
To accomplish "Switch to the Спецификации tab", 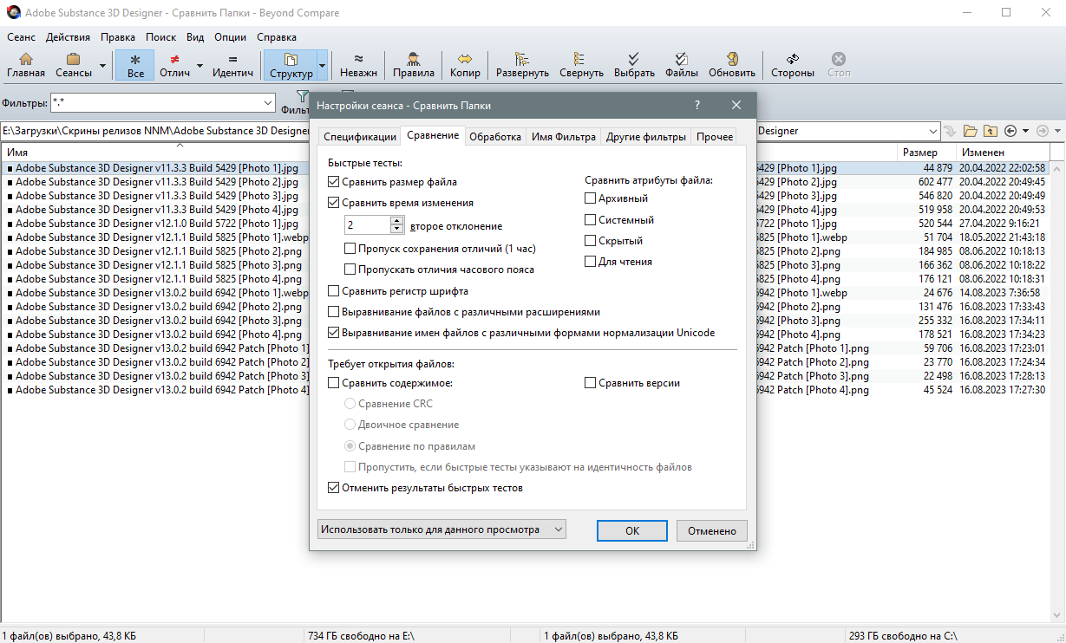I will pos(359,137).
